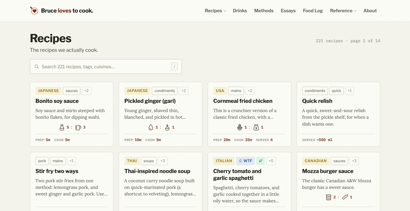
Task: Open the Stir fry two ways recipe
Action: click(x=57, y=171)
